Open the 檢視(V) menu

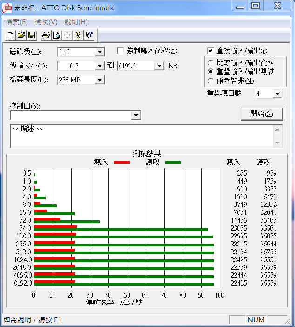[x=46, y=22]
